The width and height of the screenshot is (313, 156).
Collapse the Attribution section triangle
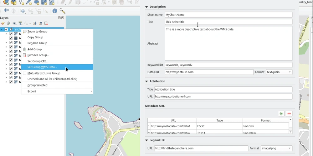tap(146, 81)
